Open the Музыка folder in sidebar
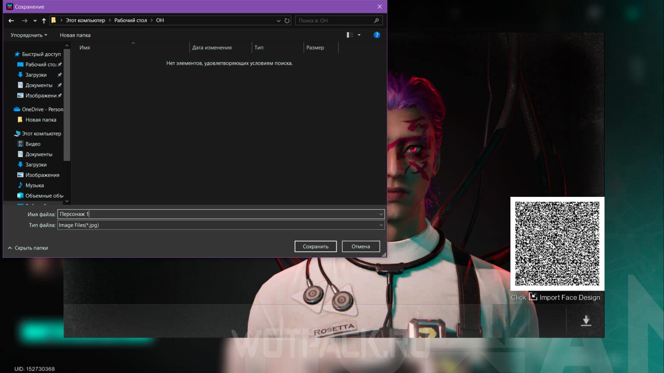This screenshot has width=664, height=373. 34,185
